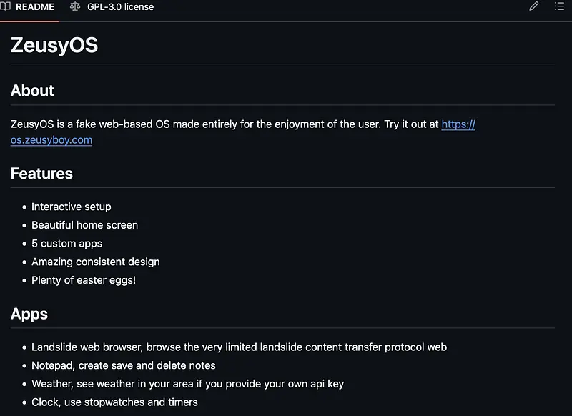Click the Landslide web browser description line
Screen dimensions: 572x416
click(239, 347)
